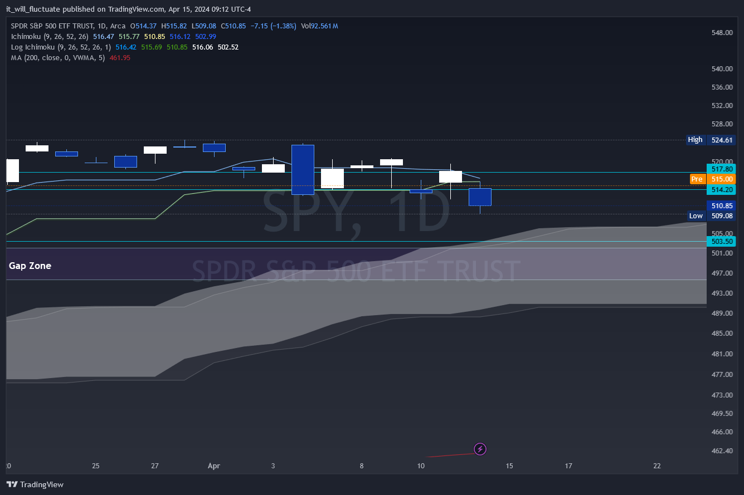
Task: Click the 462.40 price axis label
Action: click(722, 450)
